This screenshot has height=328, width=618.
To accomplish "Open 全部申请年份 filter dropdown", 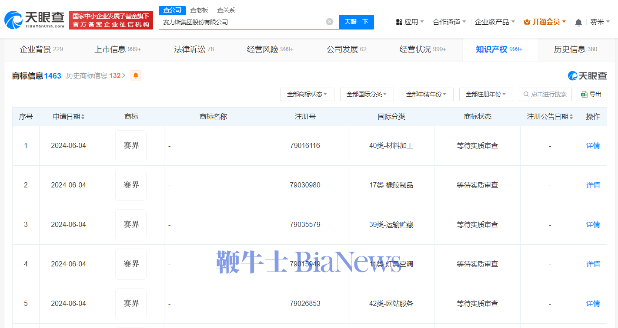I will [x=426, y=94].
